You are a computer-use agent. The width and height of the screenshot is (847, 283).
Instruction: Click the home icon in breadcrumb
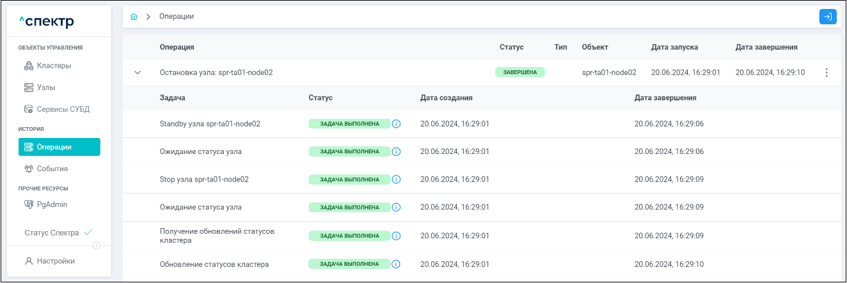(x=134, y=17)
